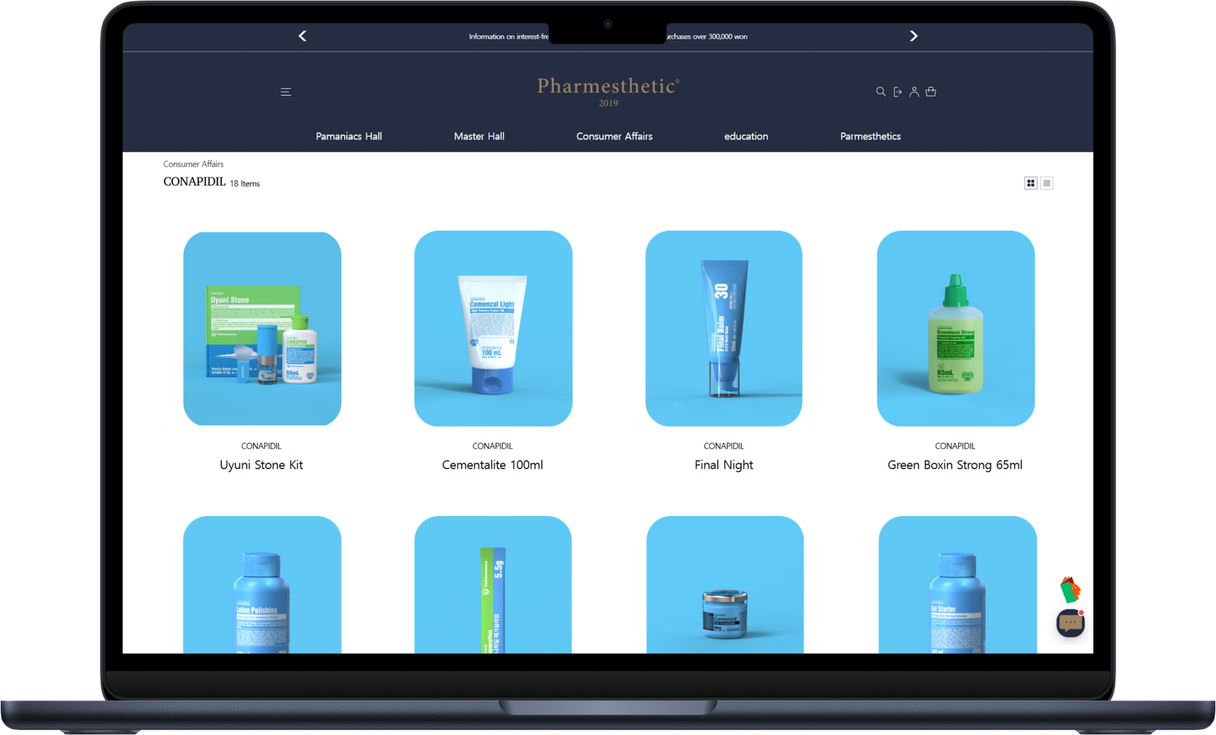Open Master Hall menu

coord(479,136)
